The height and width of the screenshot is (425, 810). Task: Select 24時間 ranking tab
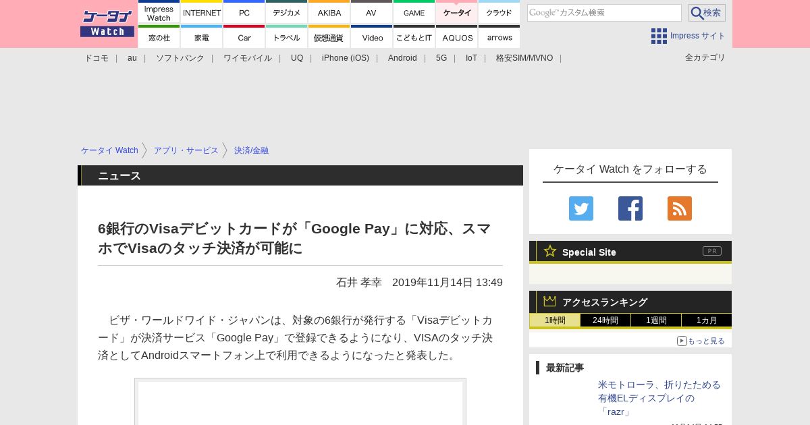click(x=605, y=320)
